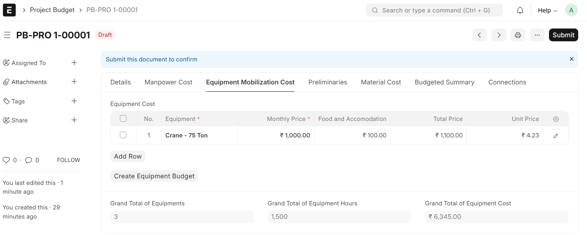Screen dimensions: 587x235
Task: Open the Budgeted Summary tab
Action: click(444, 82)
